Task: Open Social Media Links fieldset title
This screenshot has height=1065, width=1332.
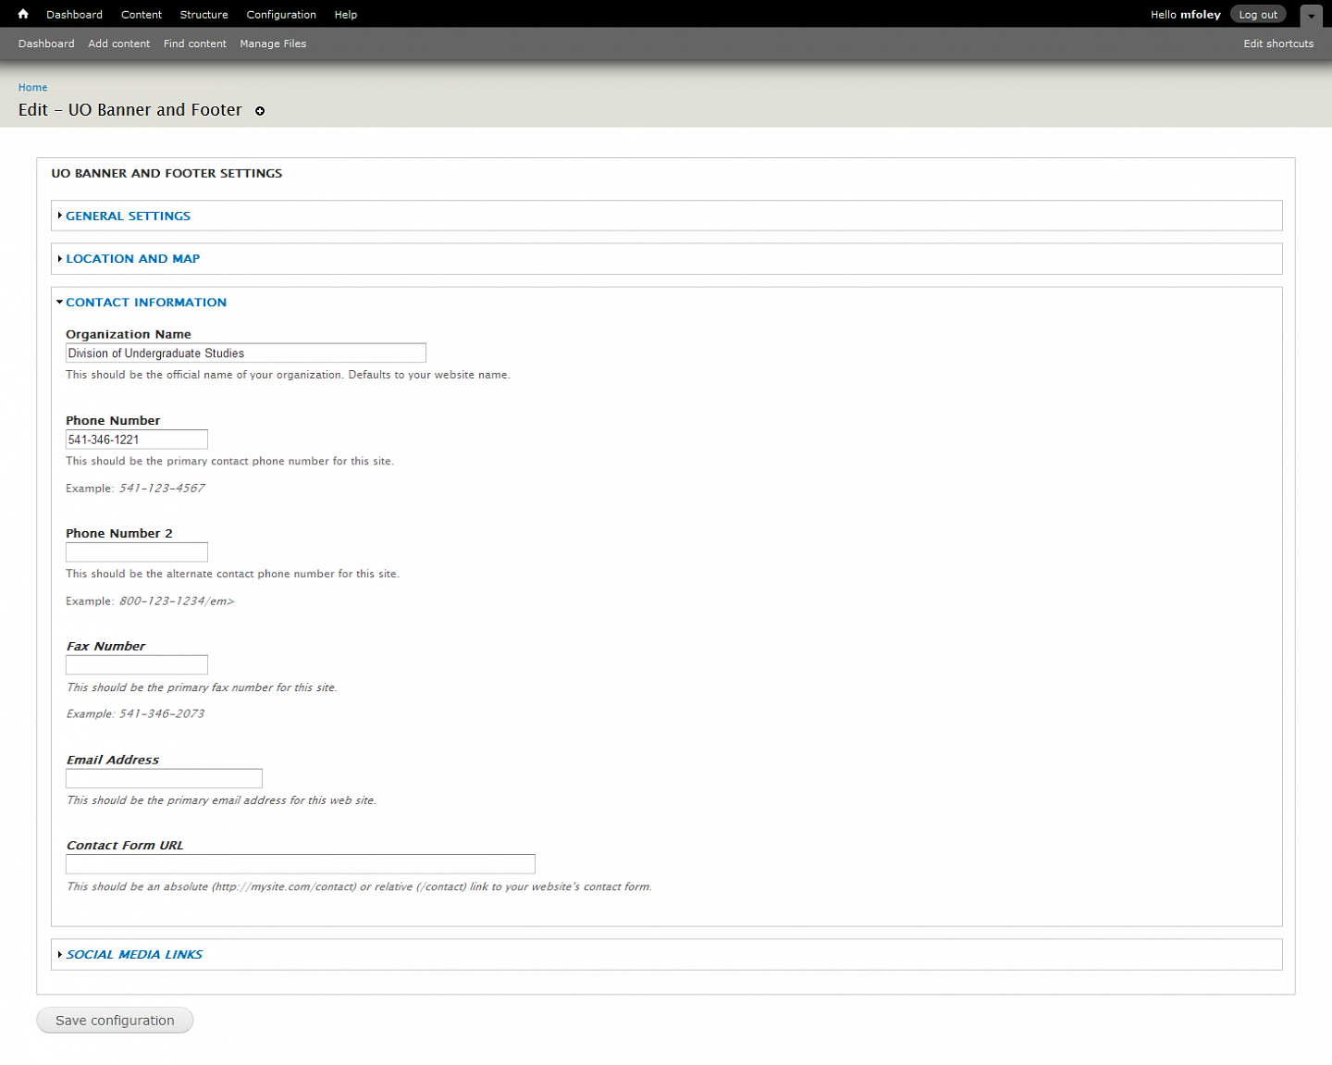Action: click(x=134, y=955)
